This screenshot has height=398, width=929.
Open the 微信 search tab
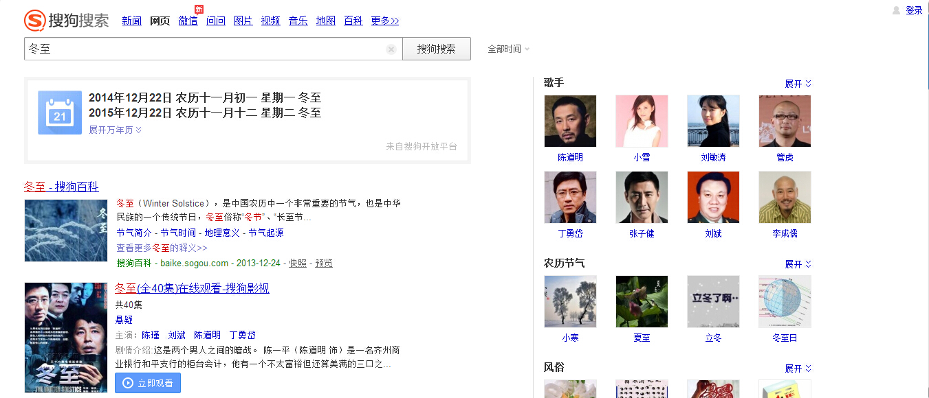point(188,21)
